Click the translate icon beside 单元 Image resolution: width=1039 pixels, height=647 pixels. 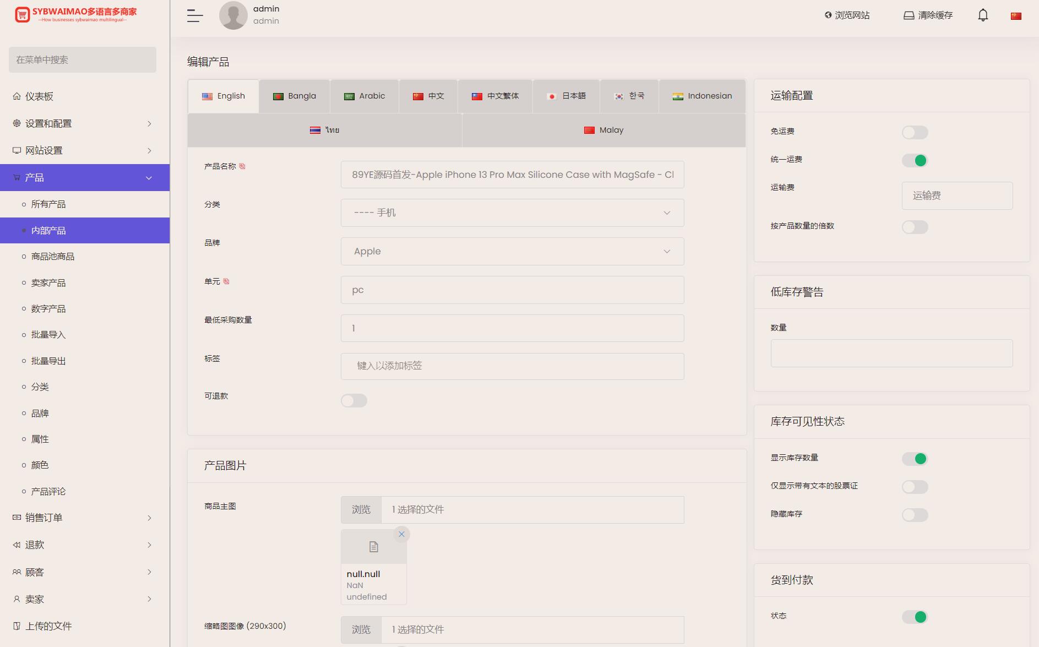click(x=226, y=281)
